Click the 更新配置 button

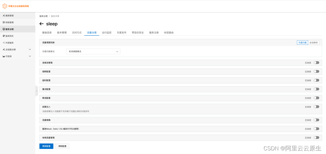pos(46,146)
